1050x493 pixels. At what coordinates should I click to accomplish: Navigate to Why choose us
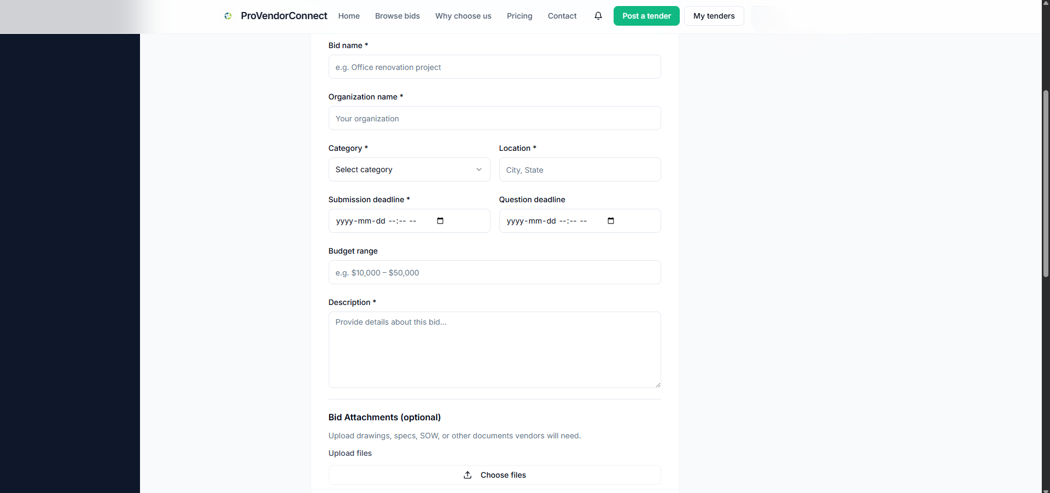tap(463, 16)
